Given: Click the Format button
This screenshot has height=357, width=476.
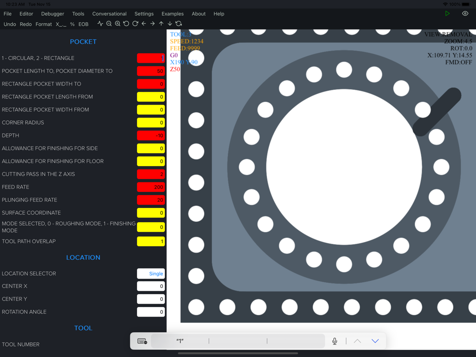Looking at the screenshot, I should [44, 24].
